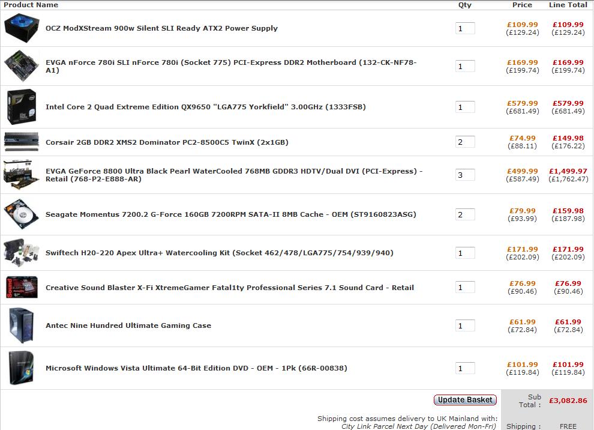Click the £499.99 GeForce unit price
The image size is (594, 430).
pyautogui.click(x=523, y=171)
